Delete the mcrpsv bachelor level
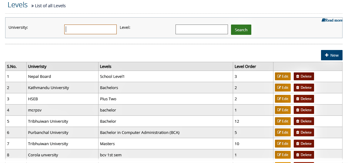Image resolution: width=348 pixels, height=163 pixels. pyautogui.click(x=304, y=110)
